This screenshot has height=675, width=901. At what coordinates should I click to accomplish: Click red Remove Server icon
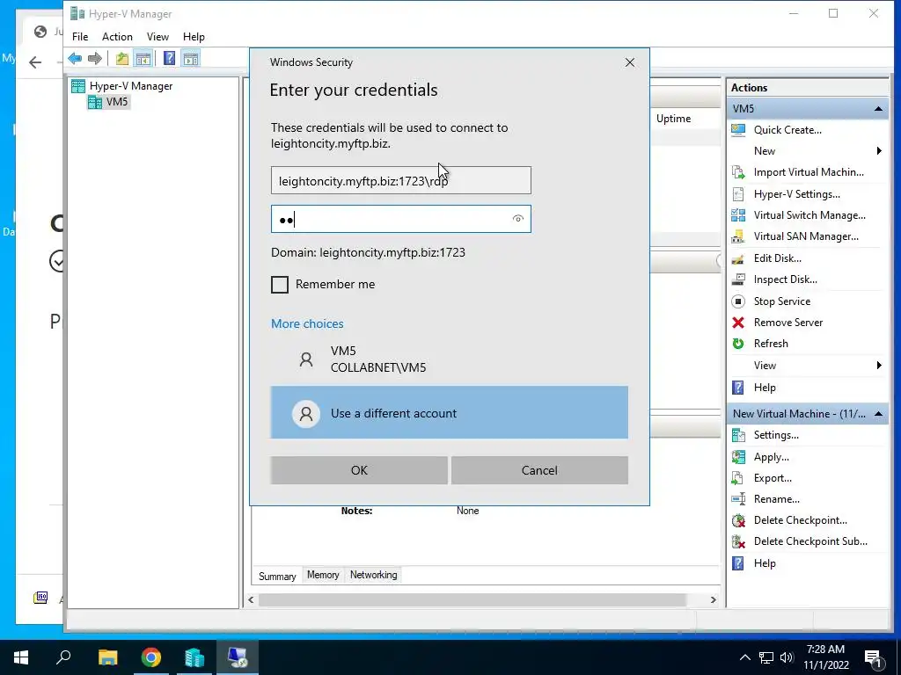(x=738, y=323)
